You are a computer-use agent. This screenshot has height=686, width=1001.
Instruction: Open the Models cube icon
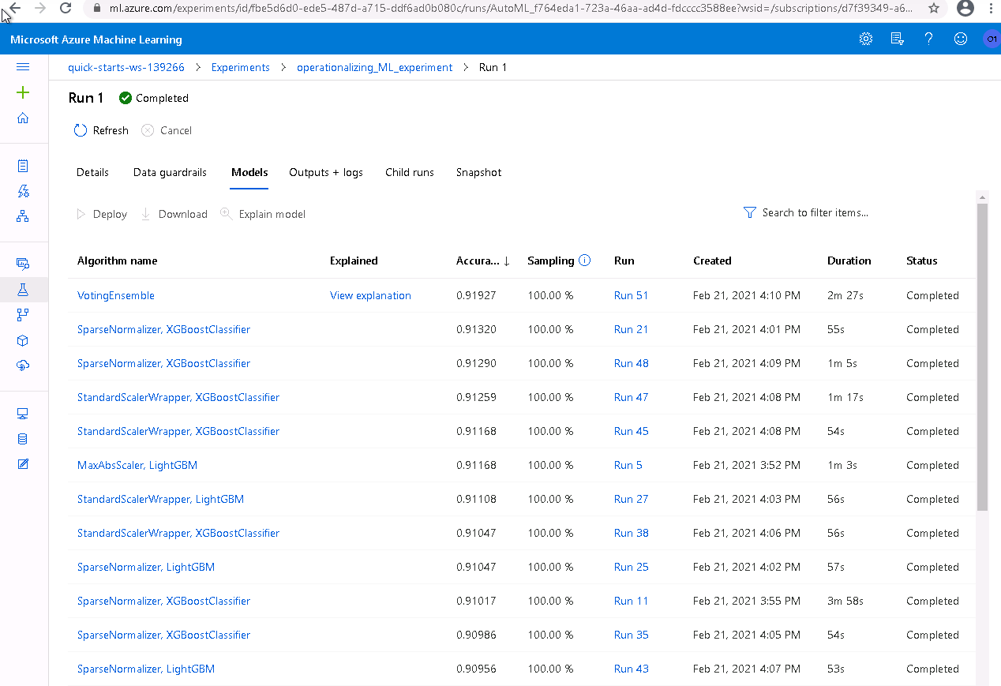click(x=23, y=340)
